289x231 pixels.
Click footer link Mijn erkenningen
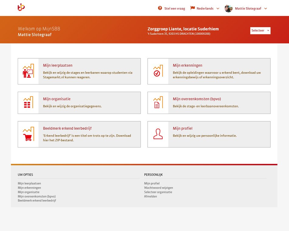click(29, 188)
